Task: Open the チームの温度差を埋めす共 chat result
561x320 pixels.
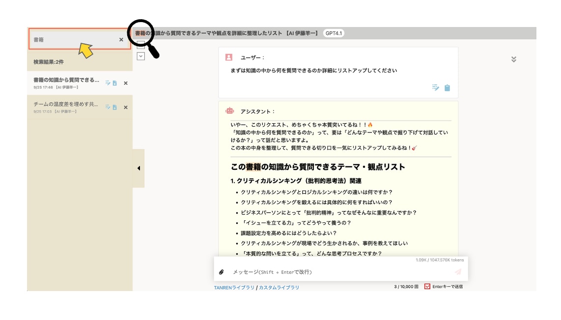Action: (66, 105)
